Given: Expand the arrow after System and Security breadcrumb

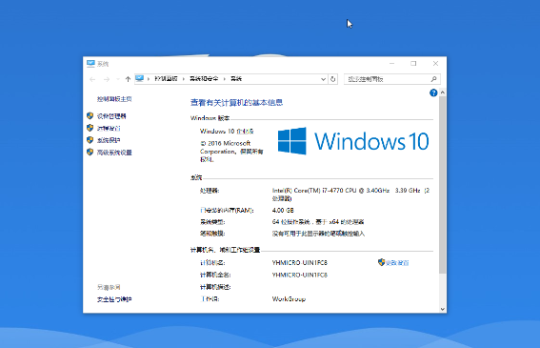Looking at the screenshot, I should (x=224, y=79).
